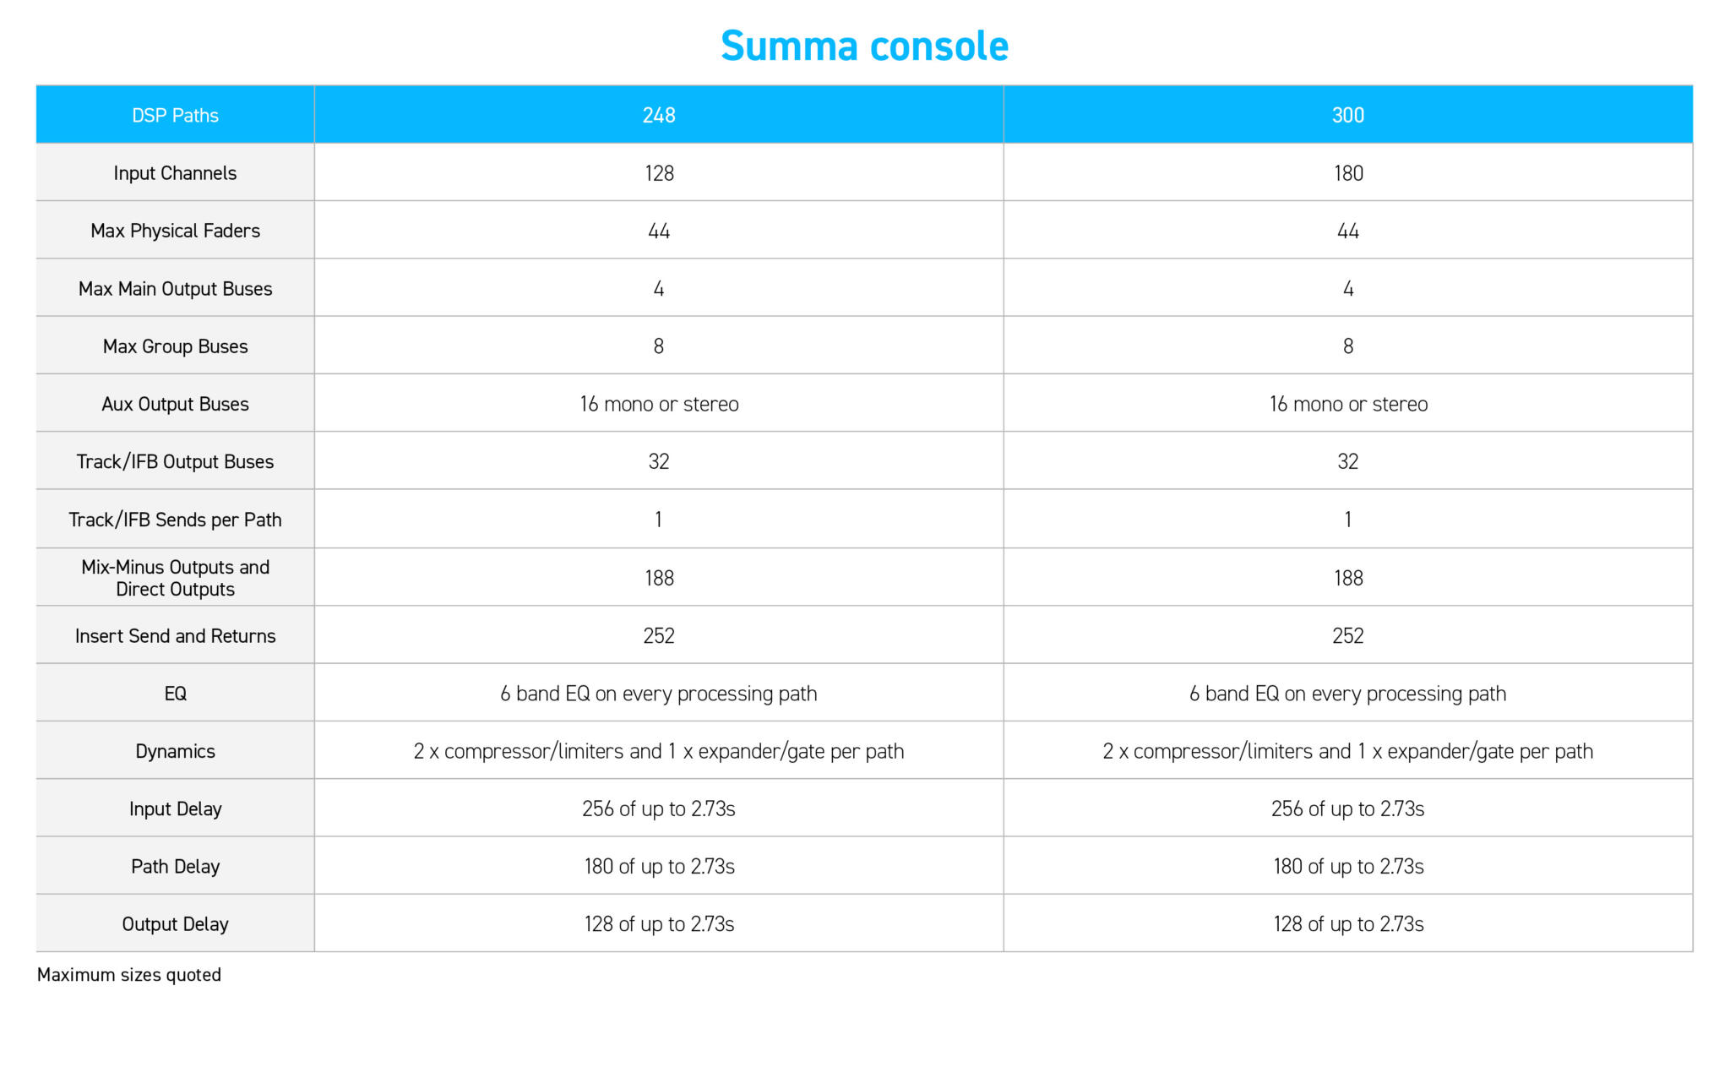Select the "Max Group Buses" row label
Screen dimensions: 1730x1067
click(175, 346)
